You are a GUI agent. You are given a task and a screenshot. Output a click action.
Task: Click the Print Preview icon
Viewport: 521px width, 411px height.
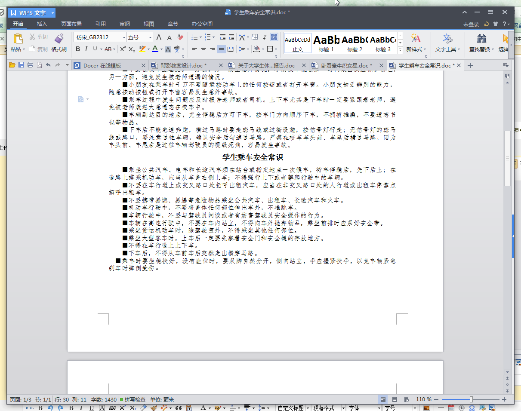click(39, 65)
